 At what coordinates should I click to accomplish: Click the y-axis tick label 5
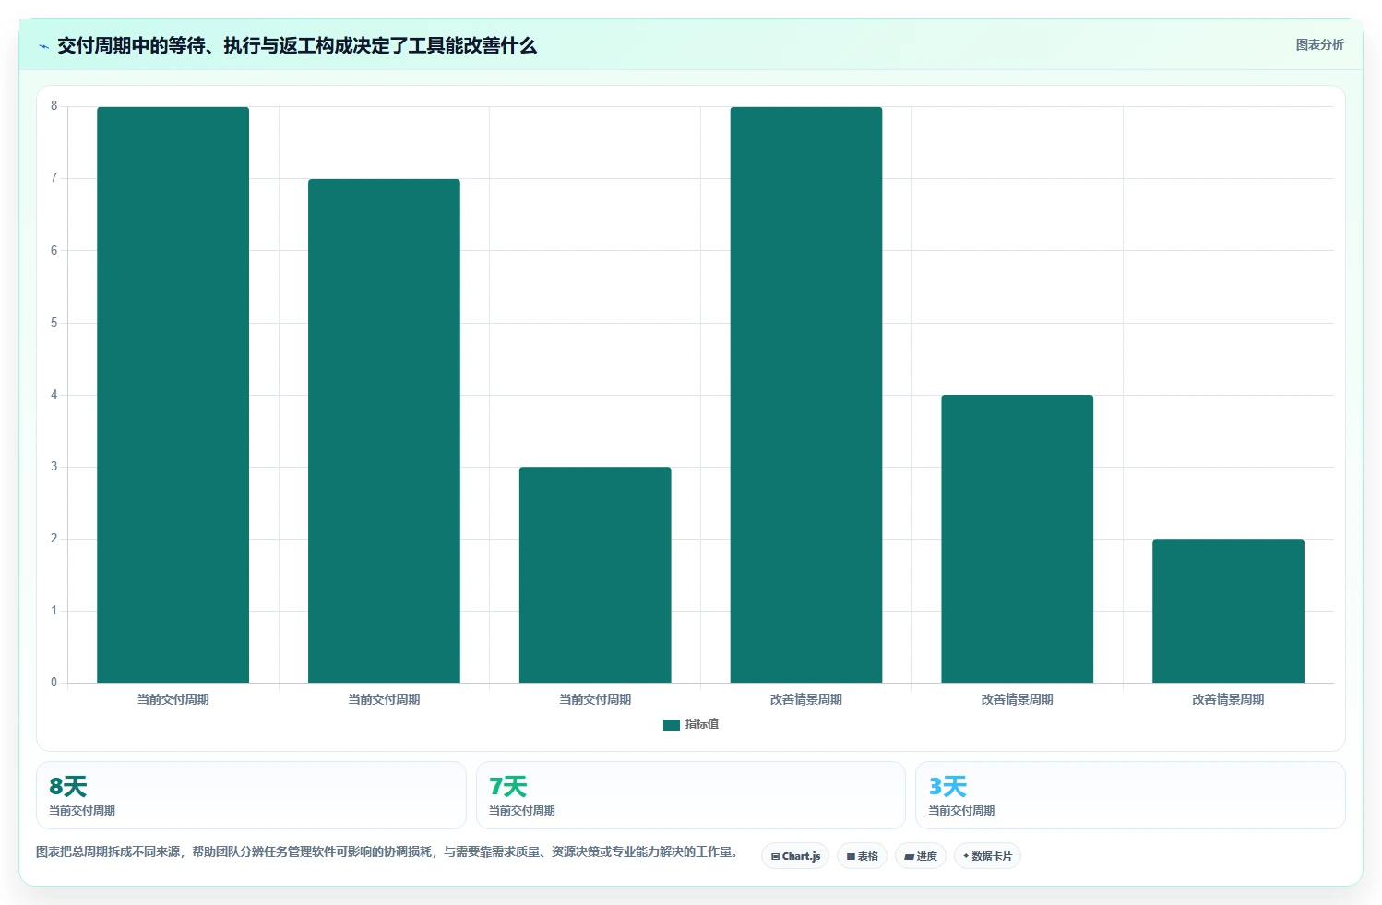tap(54, 323)
